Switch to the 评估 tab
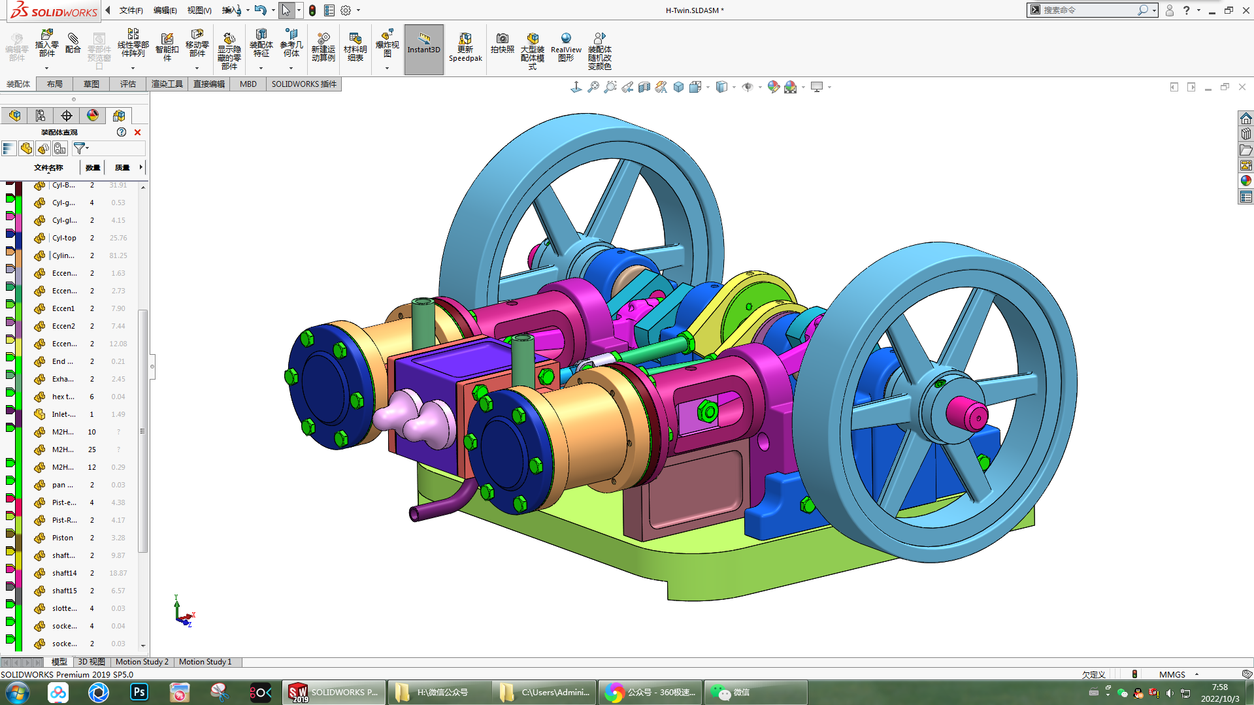1254x705 pixels. coord(128,84)
